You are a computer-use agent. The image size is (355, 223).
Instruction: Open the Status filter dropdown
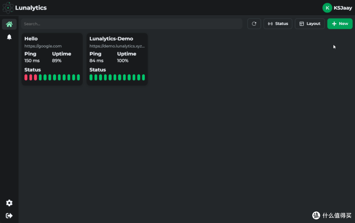(278, 24)
